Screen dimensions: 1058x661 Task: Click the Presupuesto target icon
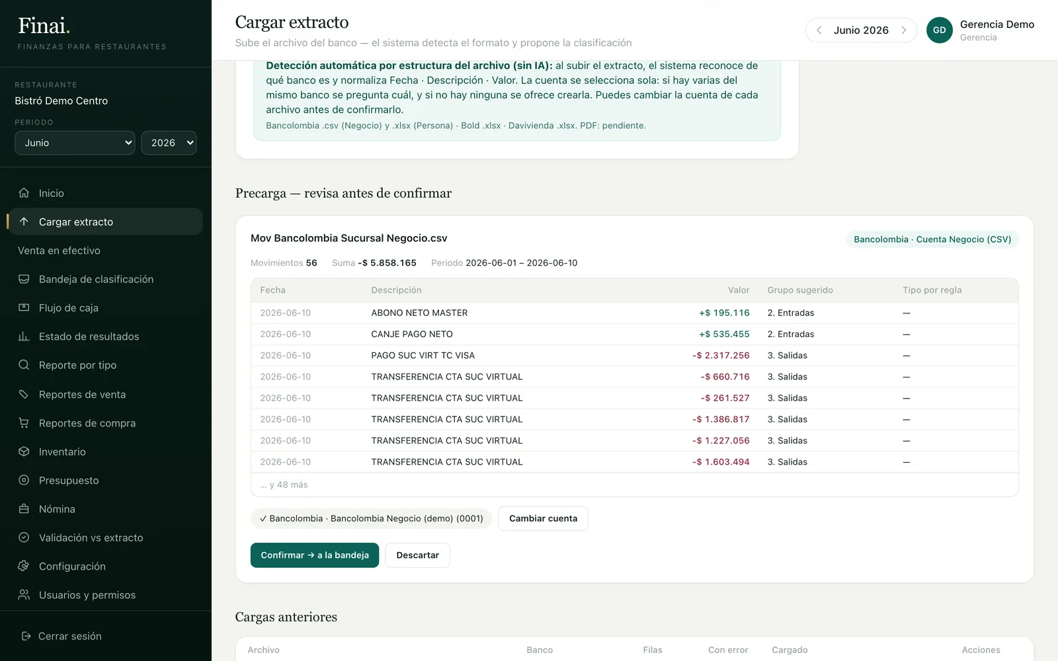click(24, 480)
